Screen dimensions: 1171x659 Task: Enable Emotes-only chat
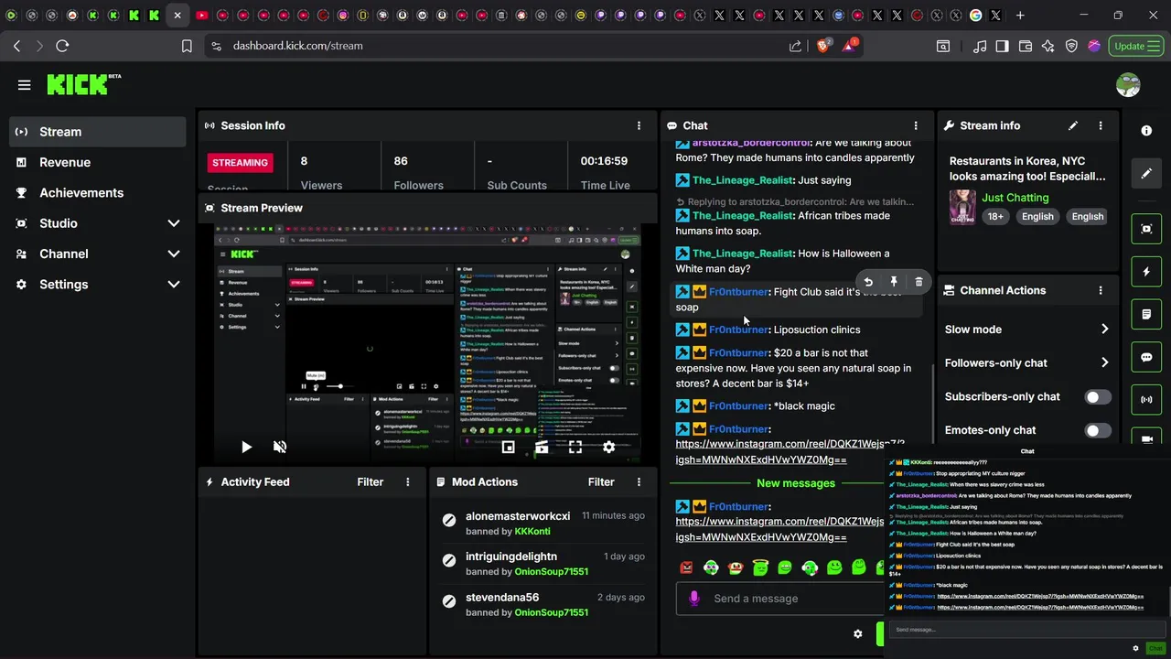click(x=1098, y=430)
